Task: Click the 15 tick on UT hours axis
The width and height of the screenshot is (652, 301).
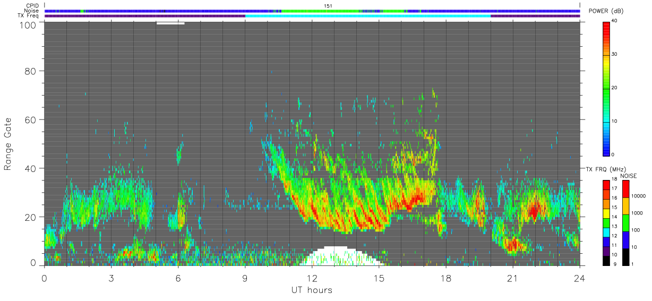Action: [379, 279]
